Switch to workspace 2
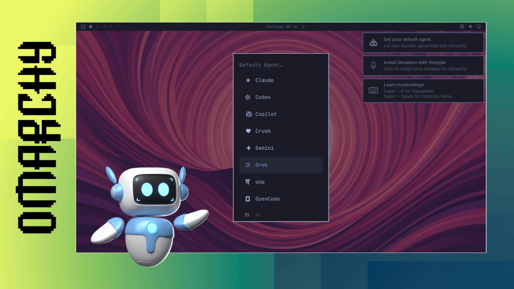514x289 pixels. click(x=97, y=27)
